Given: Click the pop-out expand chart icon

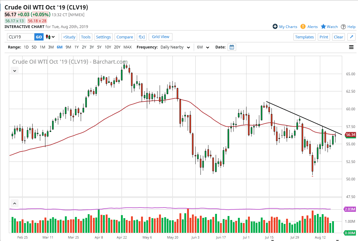Looking at the screenshot, I should (x=351, y=37).
